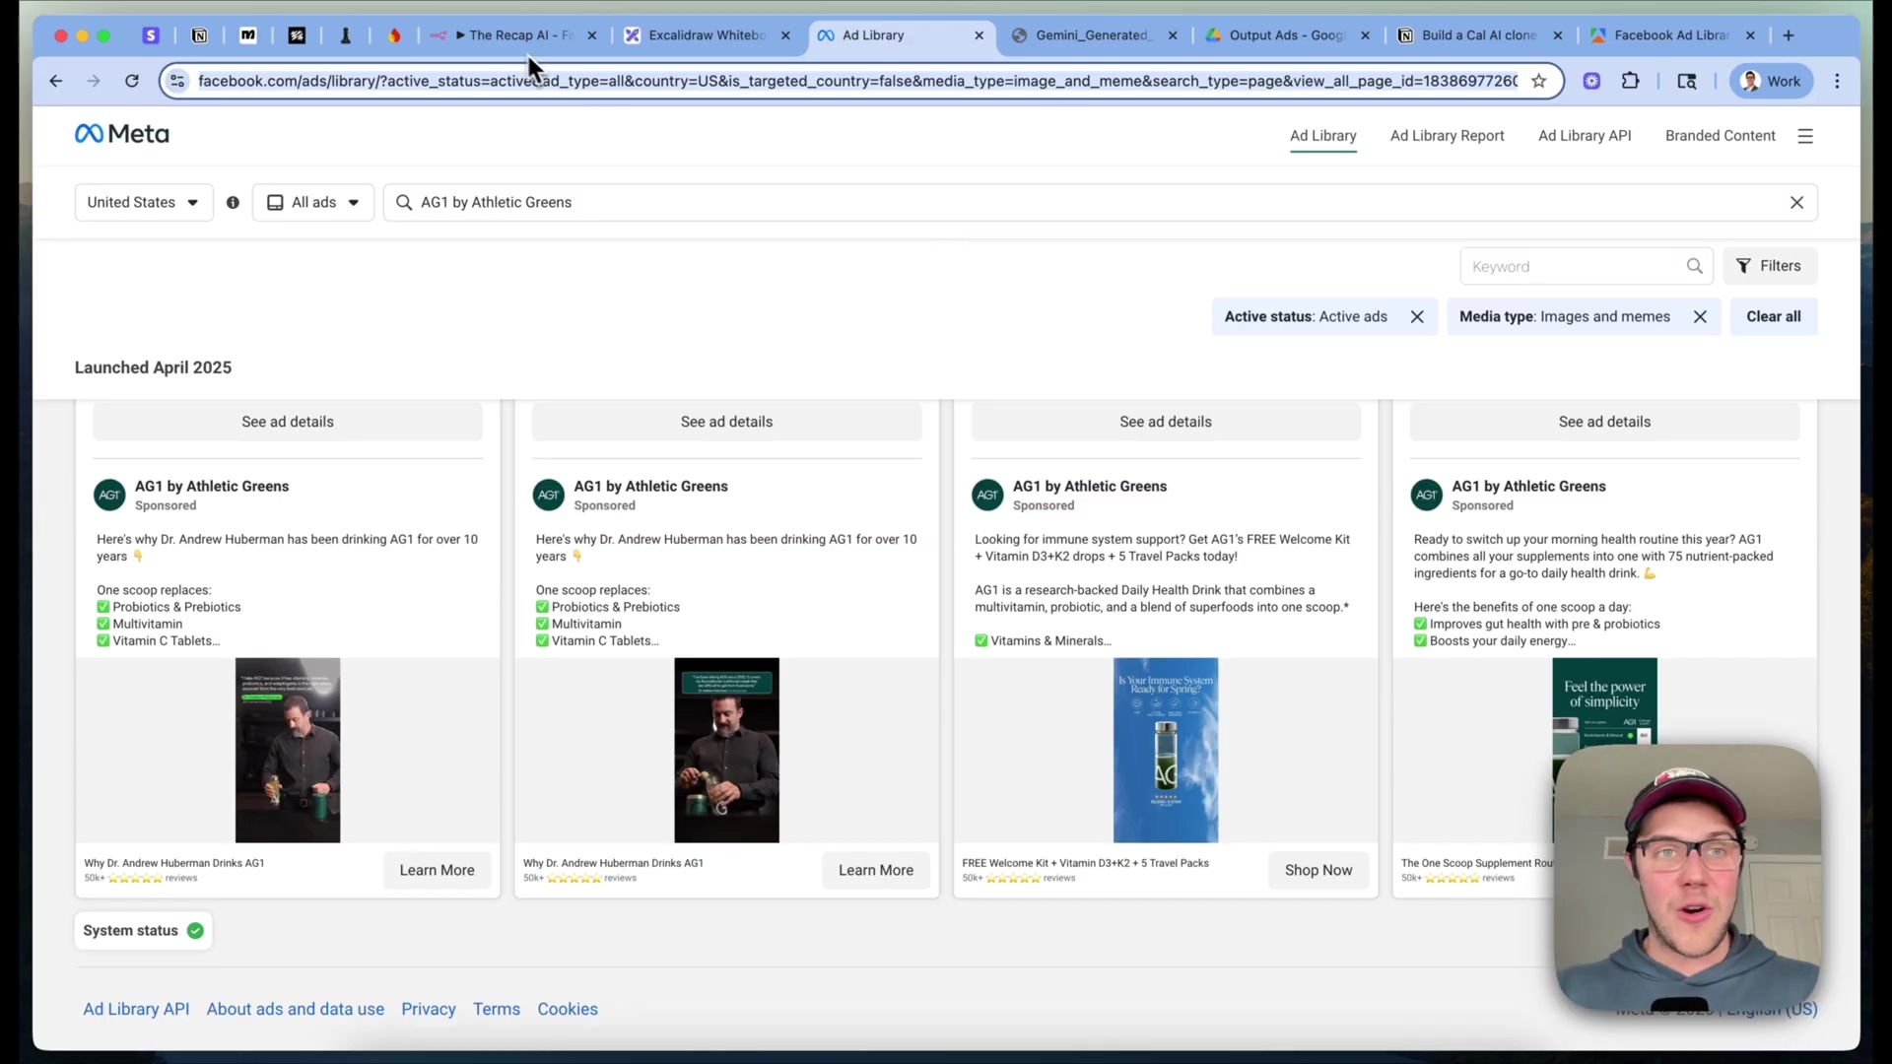1892x1064 pixels.
Task: Click the System status green check icon
Action: coord(195,931)
